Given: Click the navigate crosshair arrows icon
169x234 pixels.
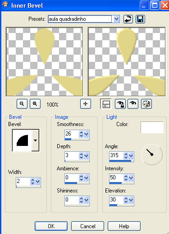Looking at the screenshot, I should (86, 104).
